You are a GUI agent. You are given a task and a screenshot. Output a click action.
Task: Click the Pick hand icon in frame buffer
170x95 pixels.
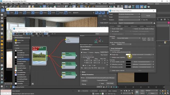click(x=66, y=13)
